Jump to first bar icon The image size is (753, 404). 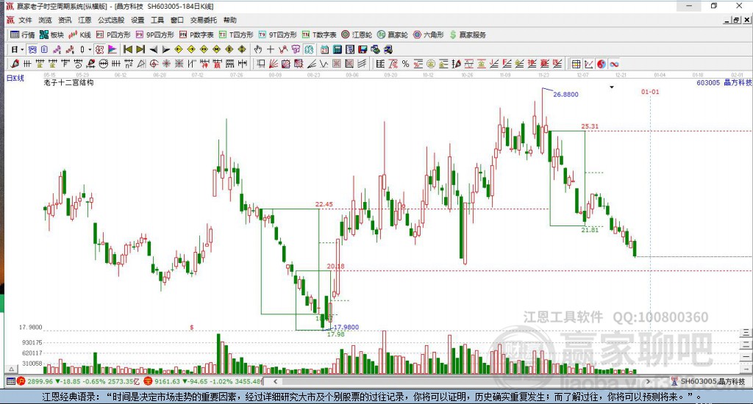coord(128,49)
